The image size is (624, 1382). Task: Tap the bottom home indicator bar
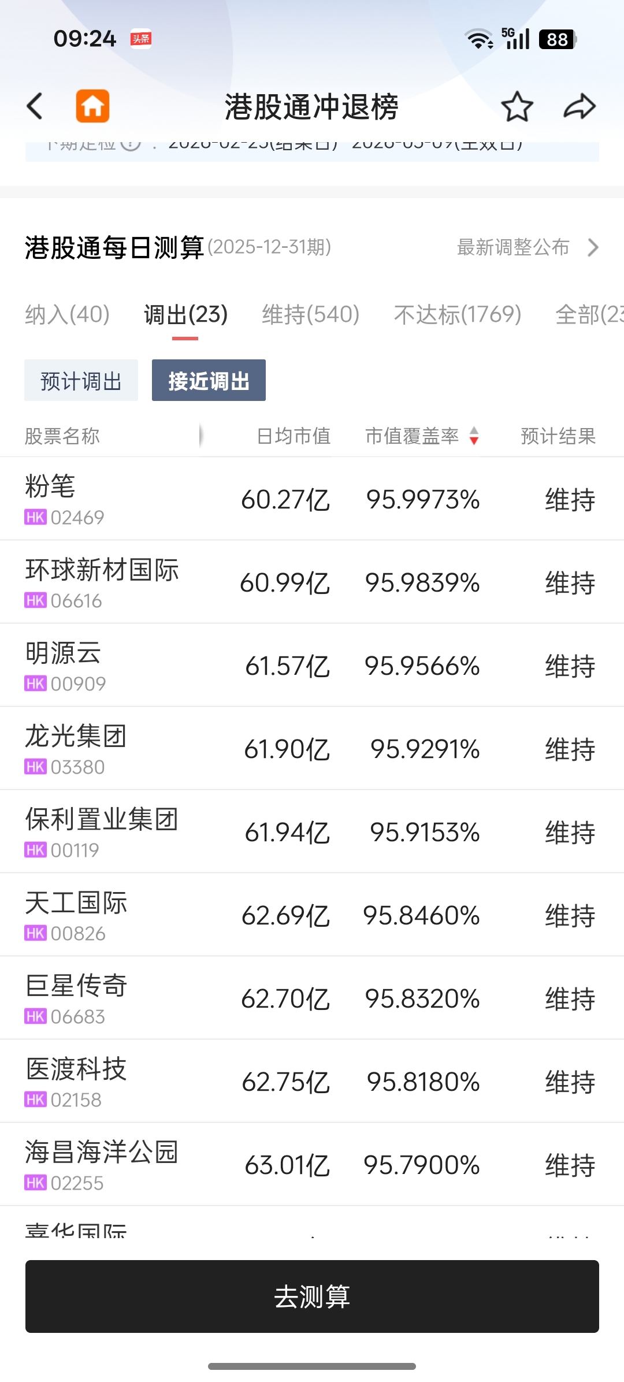[x=312, y=1366]
